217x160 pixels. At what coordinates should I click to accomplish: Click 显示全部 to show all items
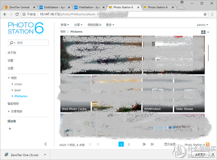pyautogui.click(x=170, y=144)
